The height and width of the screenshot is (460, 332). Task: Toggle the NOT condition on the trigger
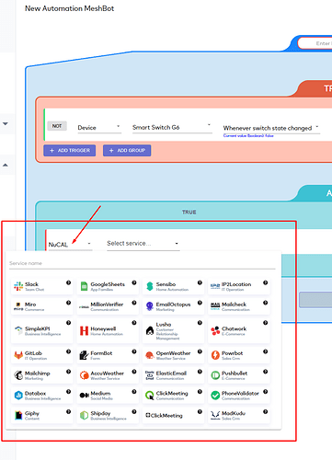(57, 126)
